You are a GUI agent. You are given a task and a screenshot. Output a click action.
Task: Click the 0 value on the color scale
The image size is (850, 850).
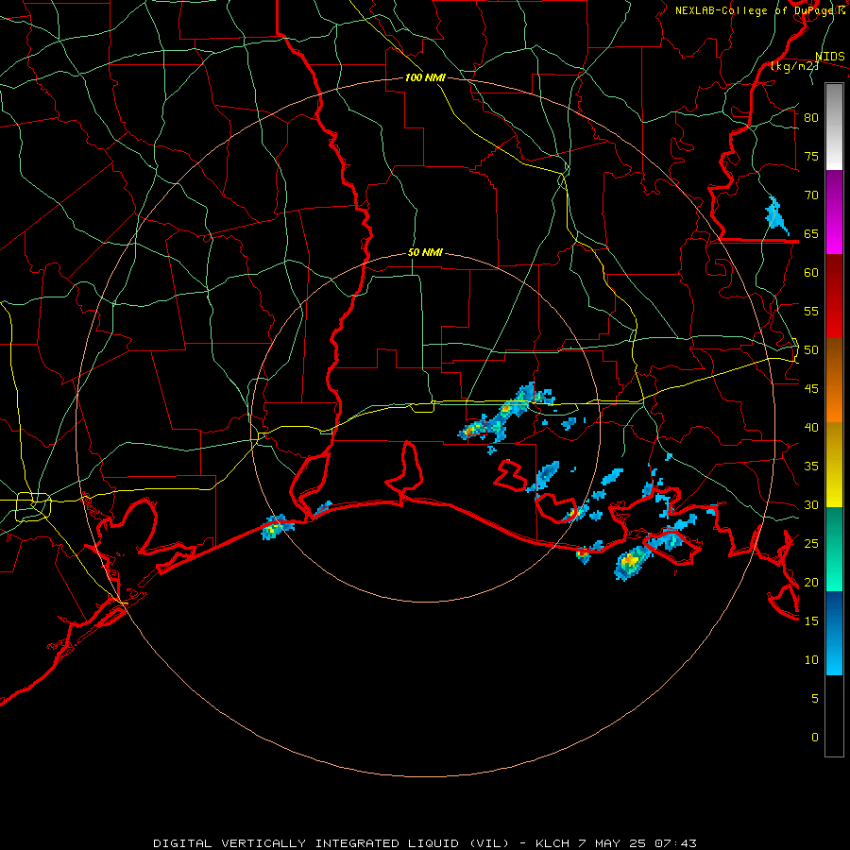coord(815,738)
